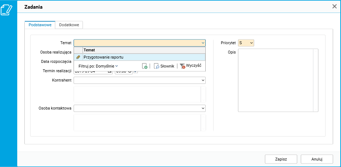Expand the Kontrahent combo box
Viewport: 341px width, 167px height.
coord(203,80)
